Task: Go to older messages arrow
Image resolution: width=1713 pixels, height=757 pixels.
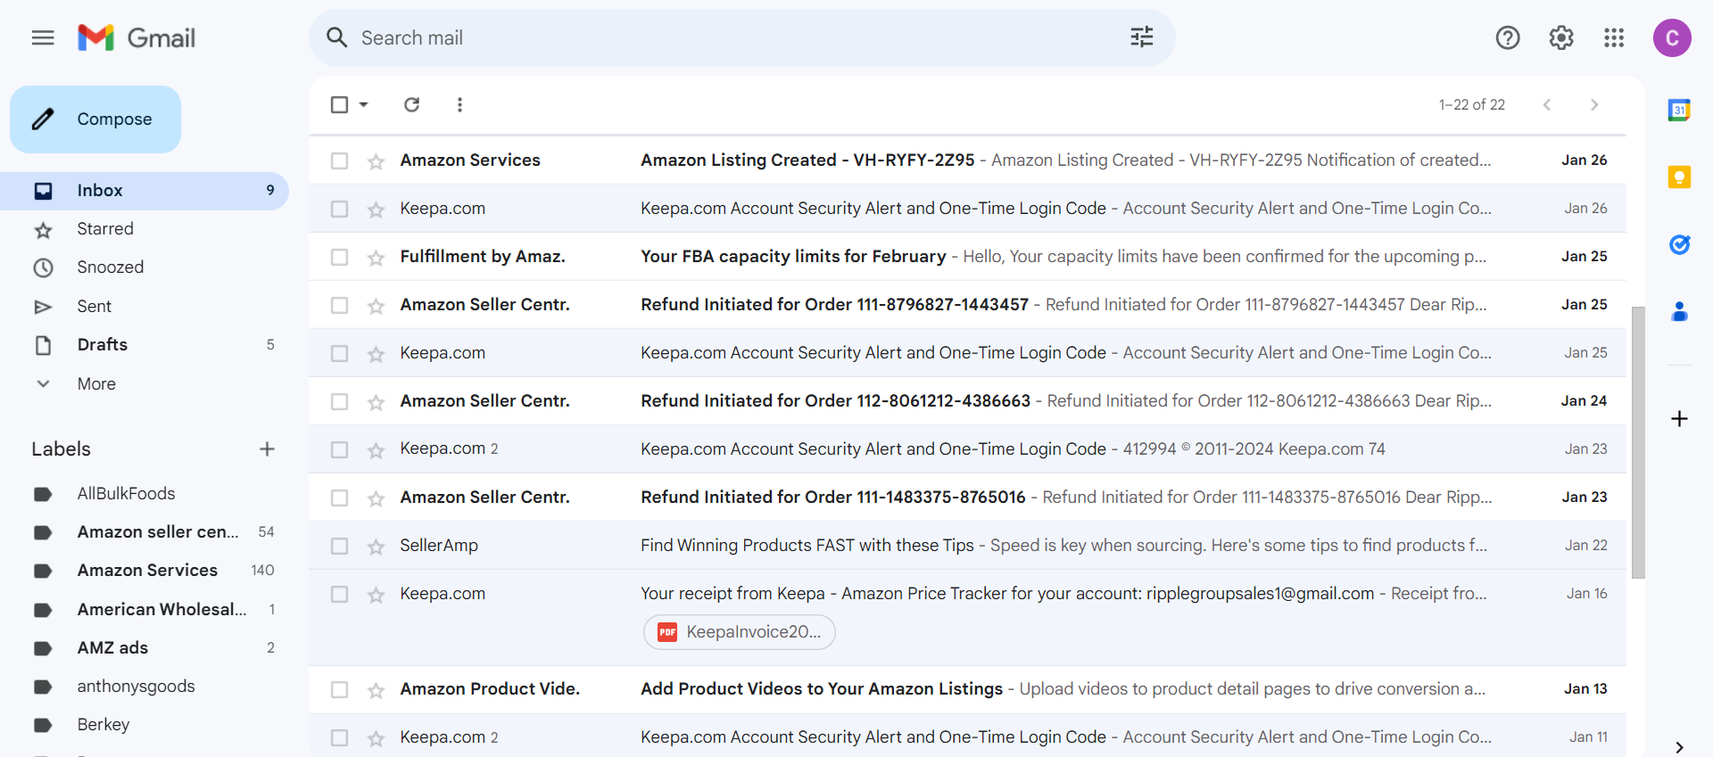Action: pos(1594,104)
